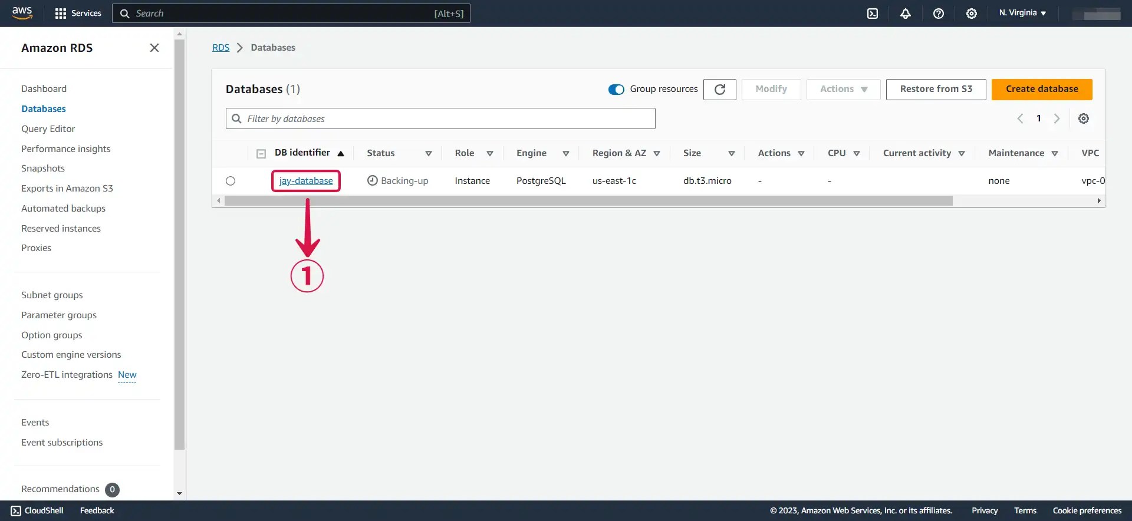This screenshot has width=1132, height=521.
Task: Open the top bar settings gear
Action: coord(972,13)
